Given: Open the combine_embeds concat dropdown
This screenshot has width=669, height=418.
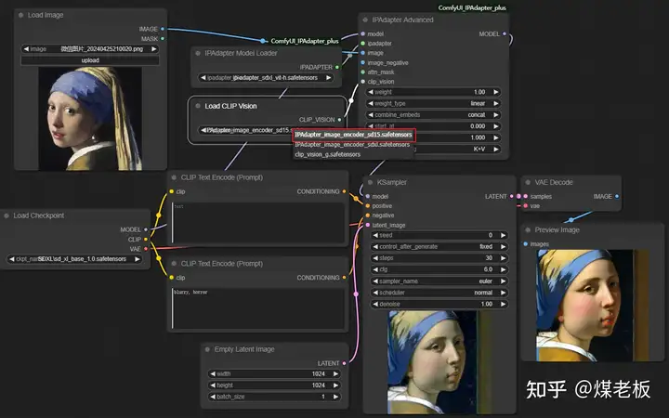Looking at the screenshot, I should coord(433,115).
